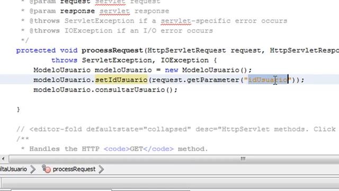Click the chevron after processRequest breadcrumb
The image size is (339, 191).
[101, 169]
